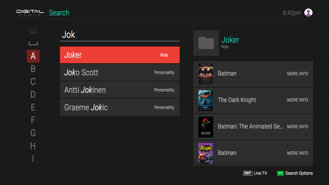Select Antti Jokinen search result
The width and height of the screenshot is (329, 185).
click(x=120, y=90)
